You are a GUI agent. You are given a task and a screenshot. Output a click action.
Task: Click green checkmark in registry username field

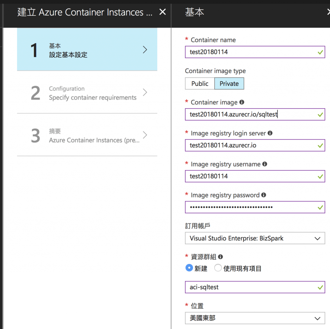(x=320, y=176)
